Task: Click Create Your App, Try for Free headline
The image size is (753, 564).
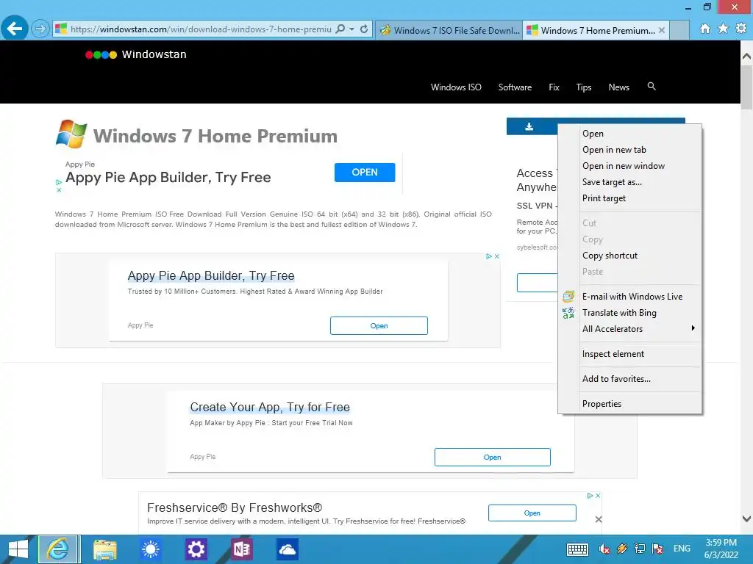Action: click(270, 407)
